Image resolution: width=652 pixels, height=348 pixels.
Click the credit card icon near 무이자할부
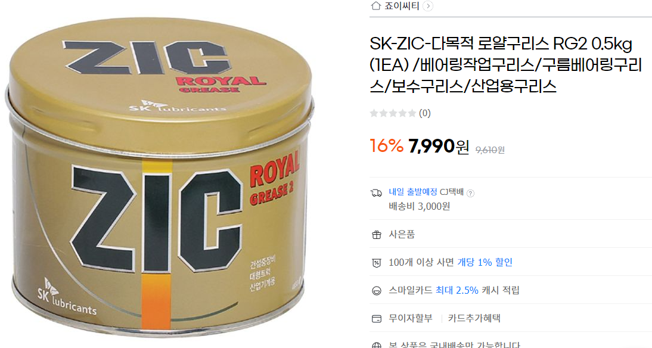tap(376, 319)
